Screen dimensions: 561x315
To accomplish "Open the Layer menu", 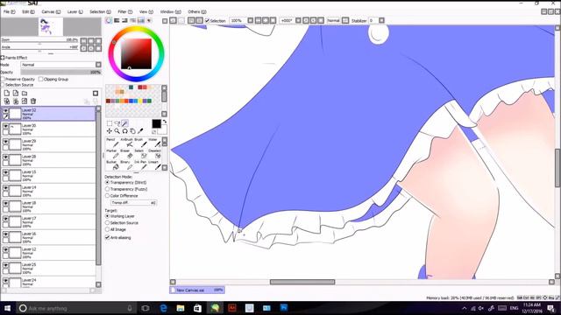I will [x=75, y=11].
